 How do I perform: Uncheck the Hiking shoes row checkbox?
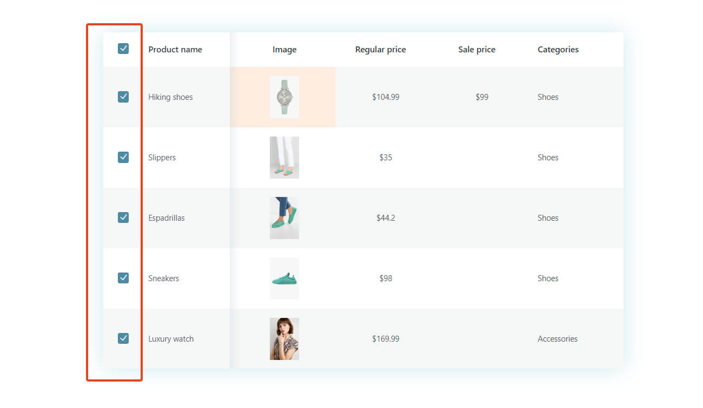(123, 97)
